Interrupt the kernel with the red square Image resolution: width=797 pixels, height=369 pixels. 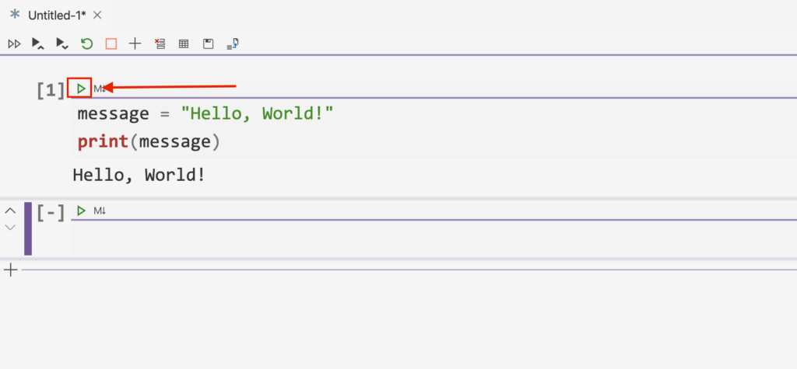[111, 44]
